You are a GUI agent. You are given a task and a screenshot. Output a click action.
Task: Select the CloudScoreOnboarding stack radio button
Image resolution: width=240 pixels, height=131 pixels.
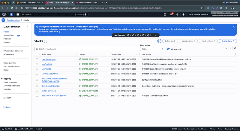coord(37,86)
